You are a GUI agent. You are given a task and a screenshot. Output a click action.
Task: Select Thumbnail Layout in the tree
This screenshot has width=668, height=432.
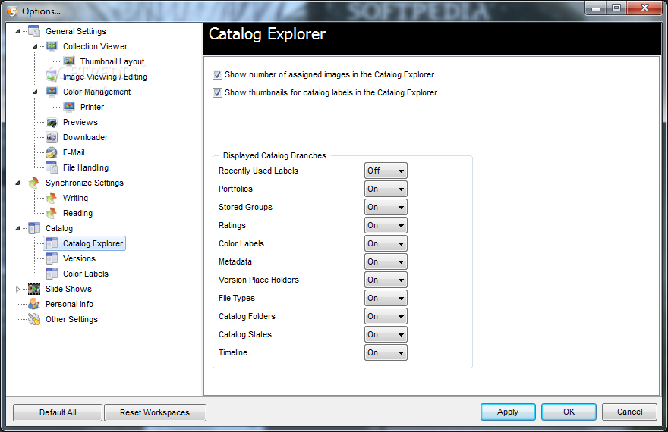point(112,61)
